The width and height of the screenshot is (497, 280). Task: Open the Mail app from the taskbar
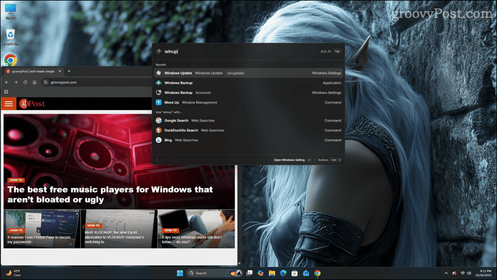click(306, 273)
